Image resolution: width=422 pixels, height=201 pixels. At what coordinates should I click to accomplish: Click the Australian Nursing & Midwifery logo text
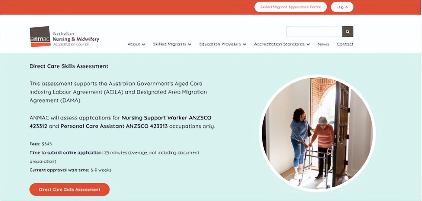click(76, 39)
